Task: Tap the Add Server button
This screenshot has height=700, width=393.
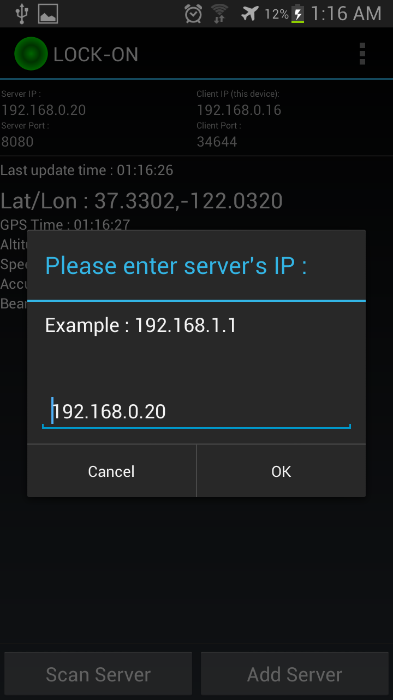Action: (x=295, y=674)
